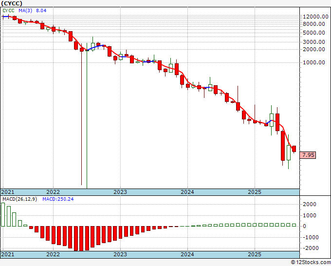
Task: Click the 2000.00 price axis label
Action: (x=314, y=49)
